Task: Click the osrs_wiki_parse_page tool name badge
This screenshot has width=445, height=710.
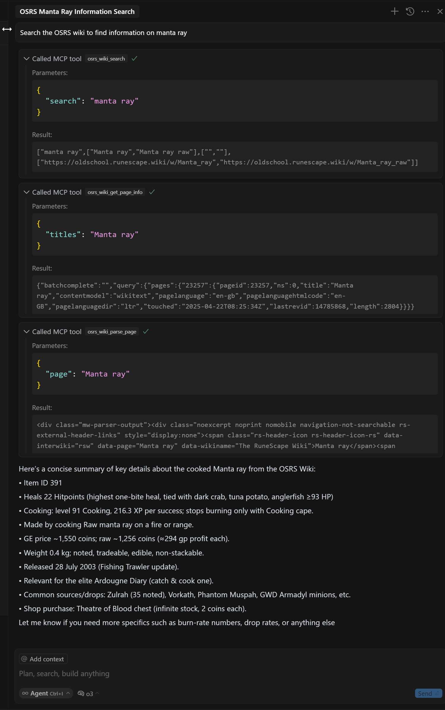Action: (112, 332)
